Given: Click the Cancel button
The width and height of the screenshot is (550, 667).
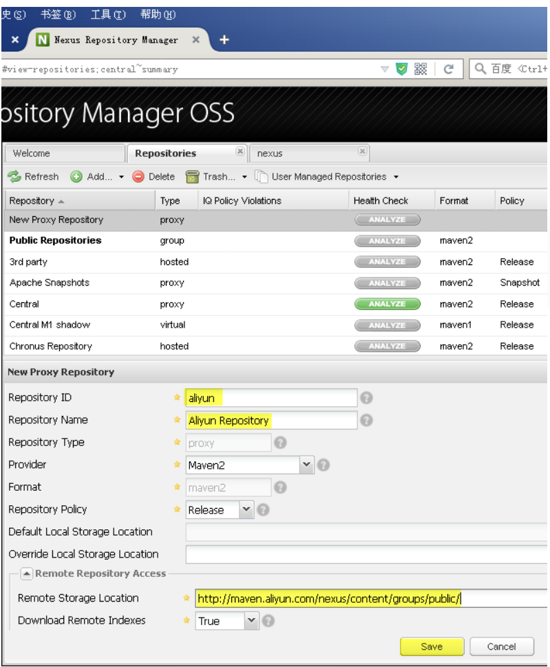Looking at the screenshot, I should point(501,646).
